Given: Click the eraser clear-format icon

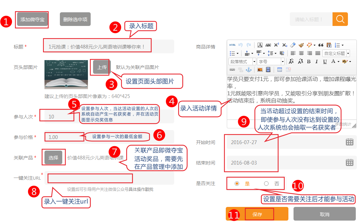Looking at the screenshot, I should pyautogui.click(x=292, y=45).
